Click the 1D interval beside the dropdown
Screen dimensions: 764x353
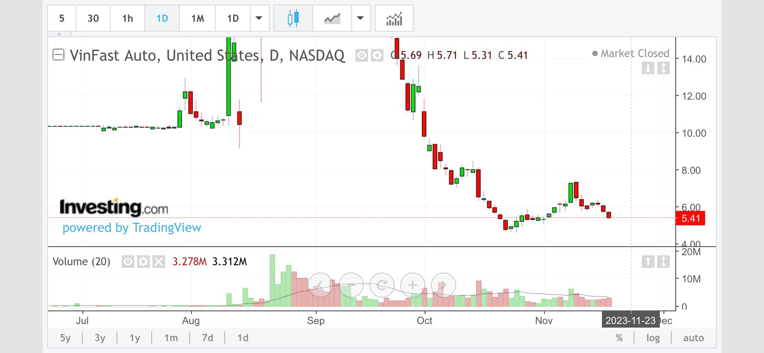233,18
